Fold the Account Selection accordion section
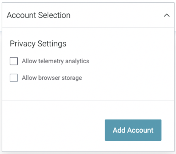Screen dimensions: 176x154 click(167, 15)
